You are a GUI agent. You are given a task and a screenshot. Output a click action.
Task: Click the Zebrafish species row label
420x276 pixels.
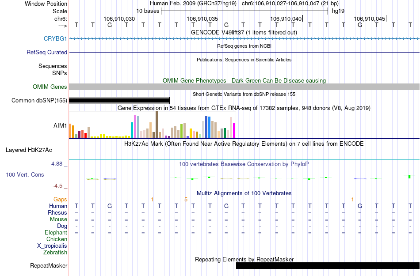pyautogui.click(x=55, y=252)
